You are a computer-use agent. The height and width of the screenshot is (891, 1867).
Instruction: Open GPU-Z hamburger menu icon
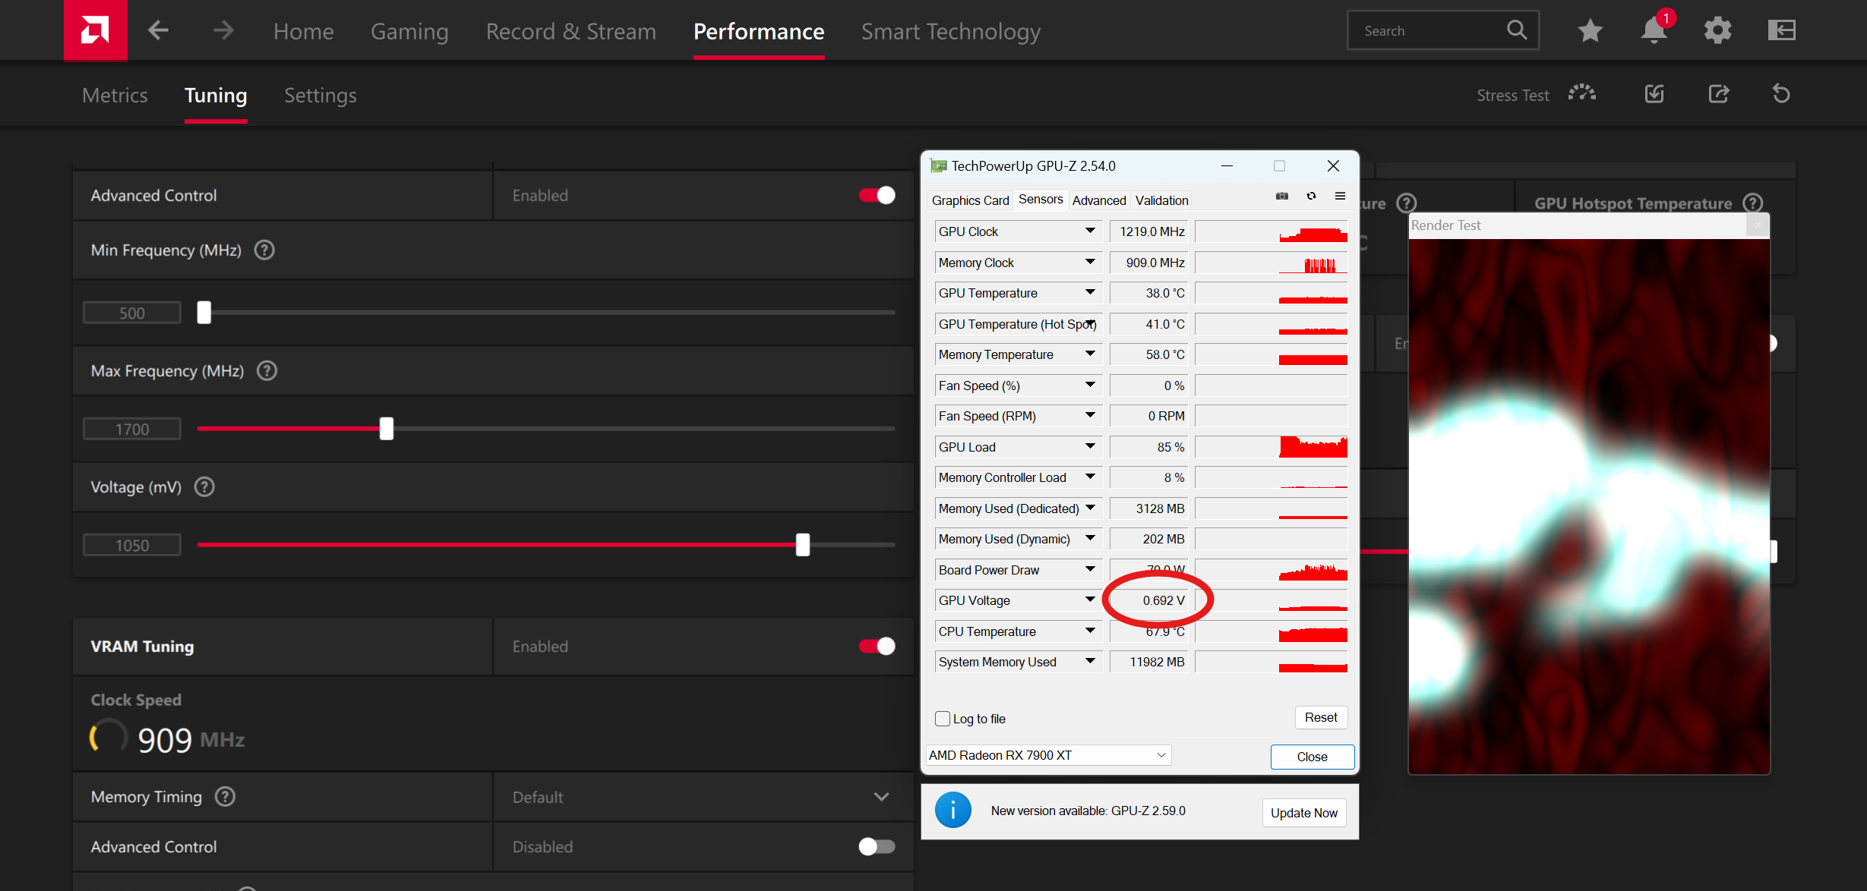(x=1340, y=197)
